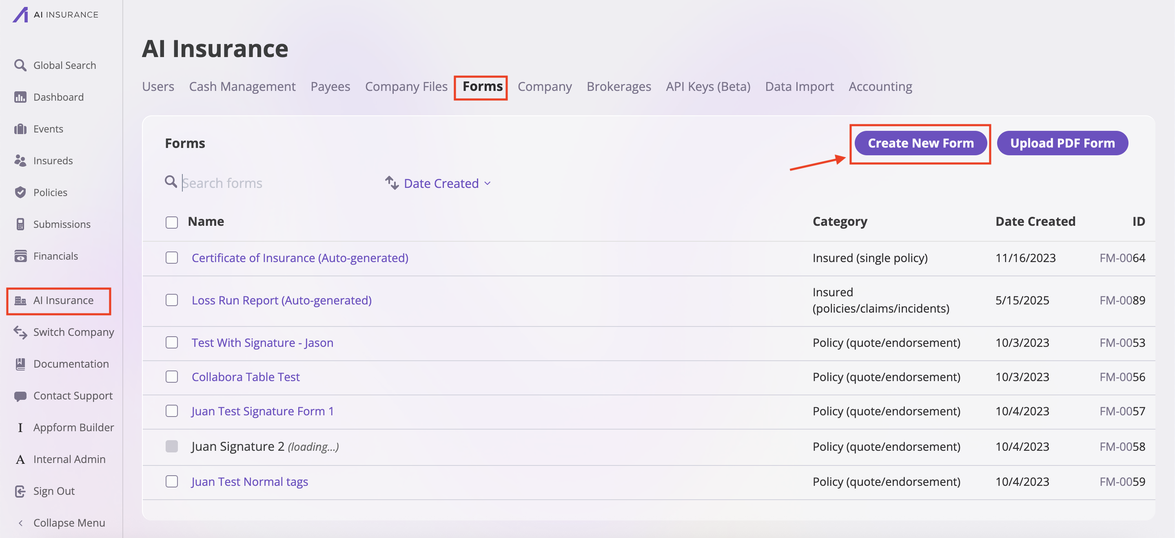
Task: Click the Events briefcase icon
Action: (x=20, y=129)
